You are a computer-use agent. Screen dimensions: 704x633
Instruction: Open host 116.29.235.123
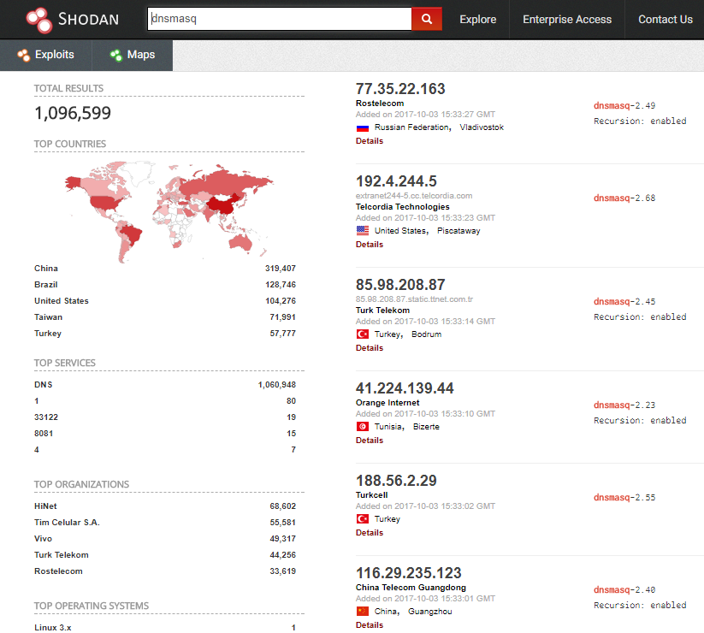pyautogui.click(x=409, y=573)
